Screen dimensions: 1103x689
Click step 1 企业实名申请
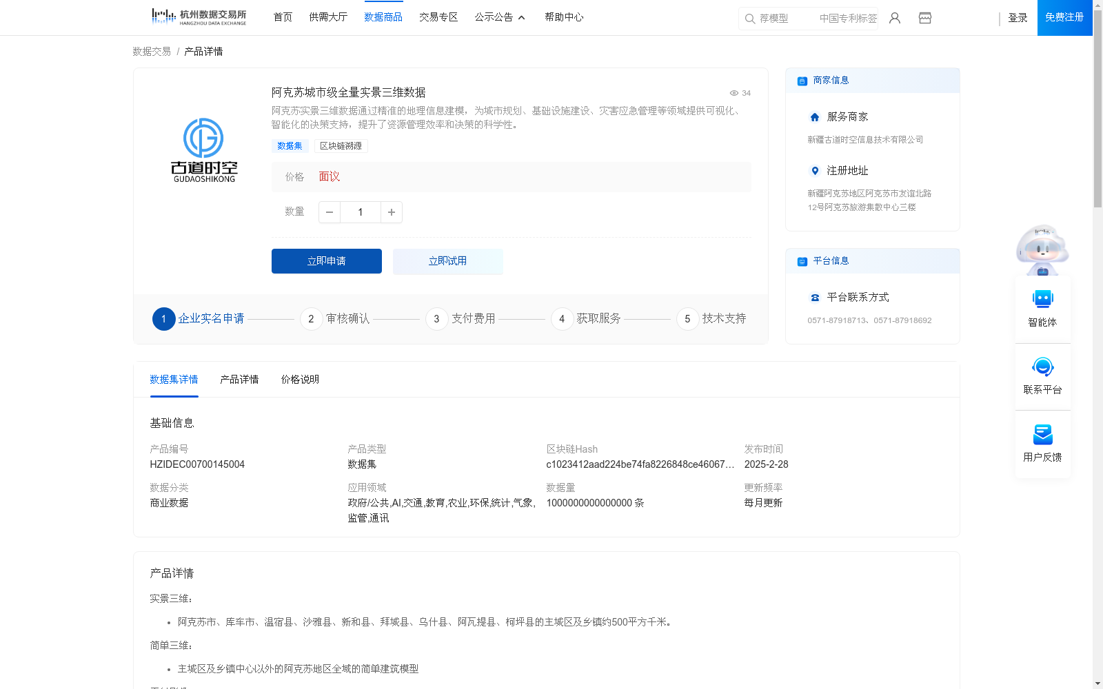[x=199, y=319]
